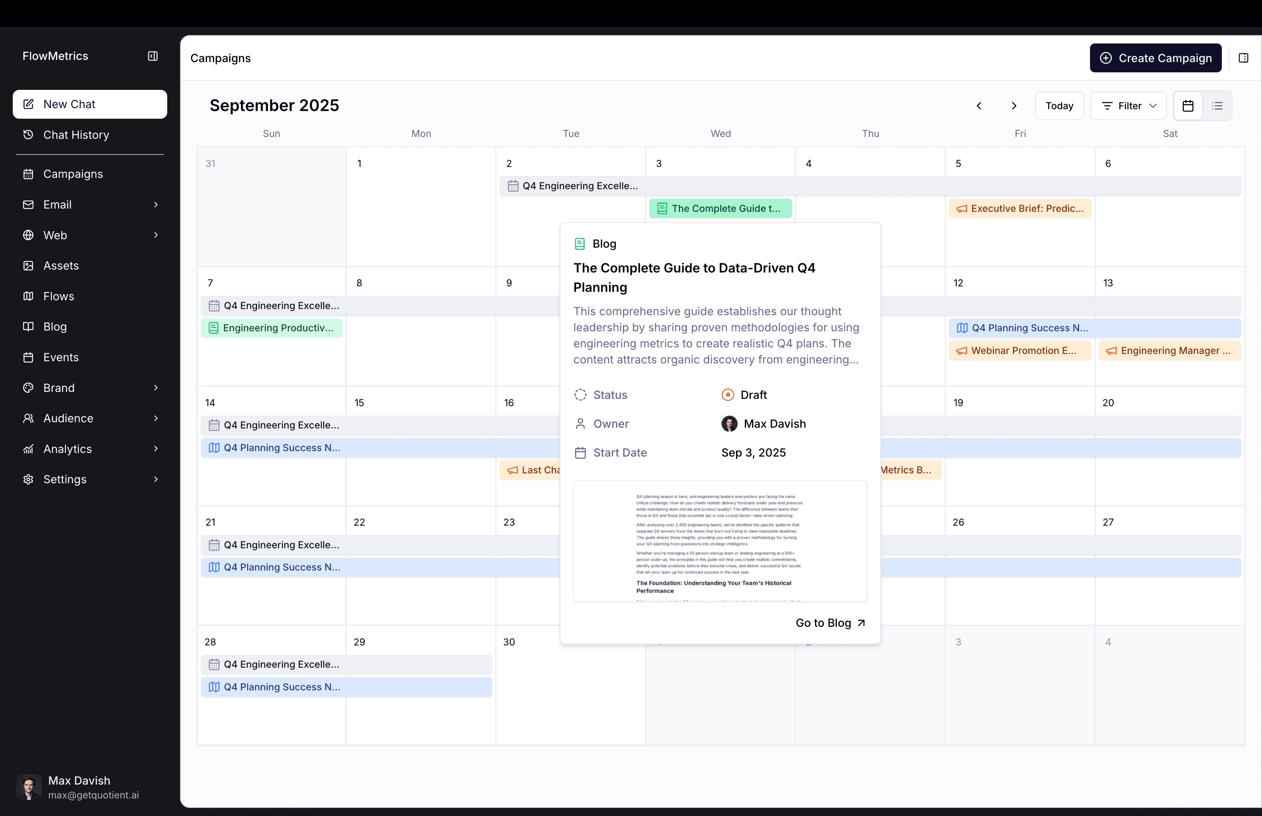
Task: Open the Filter dropdown
Action: coord(1128,106)
